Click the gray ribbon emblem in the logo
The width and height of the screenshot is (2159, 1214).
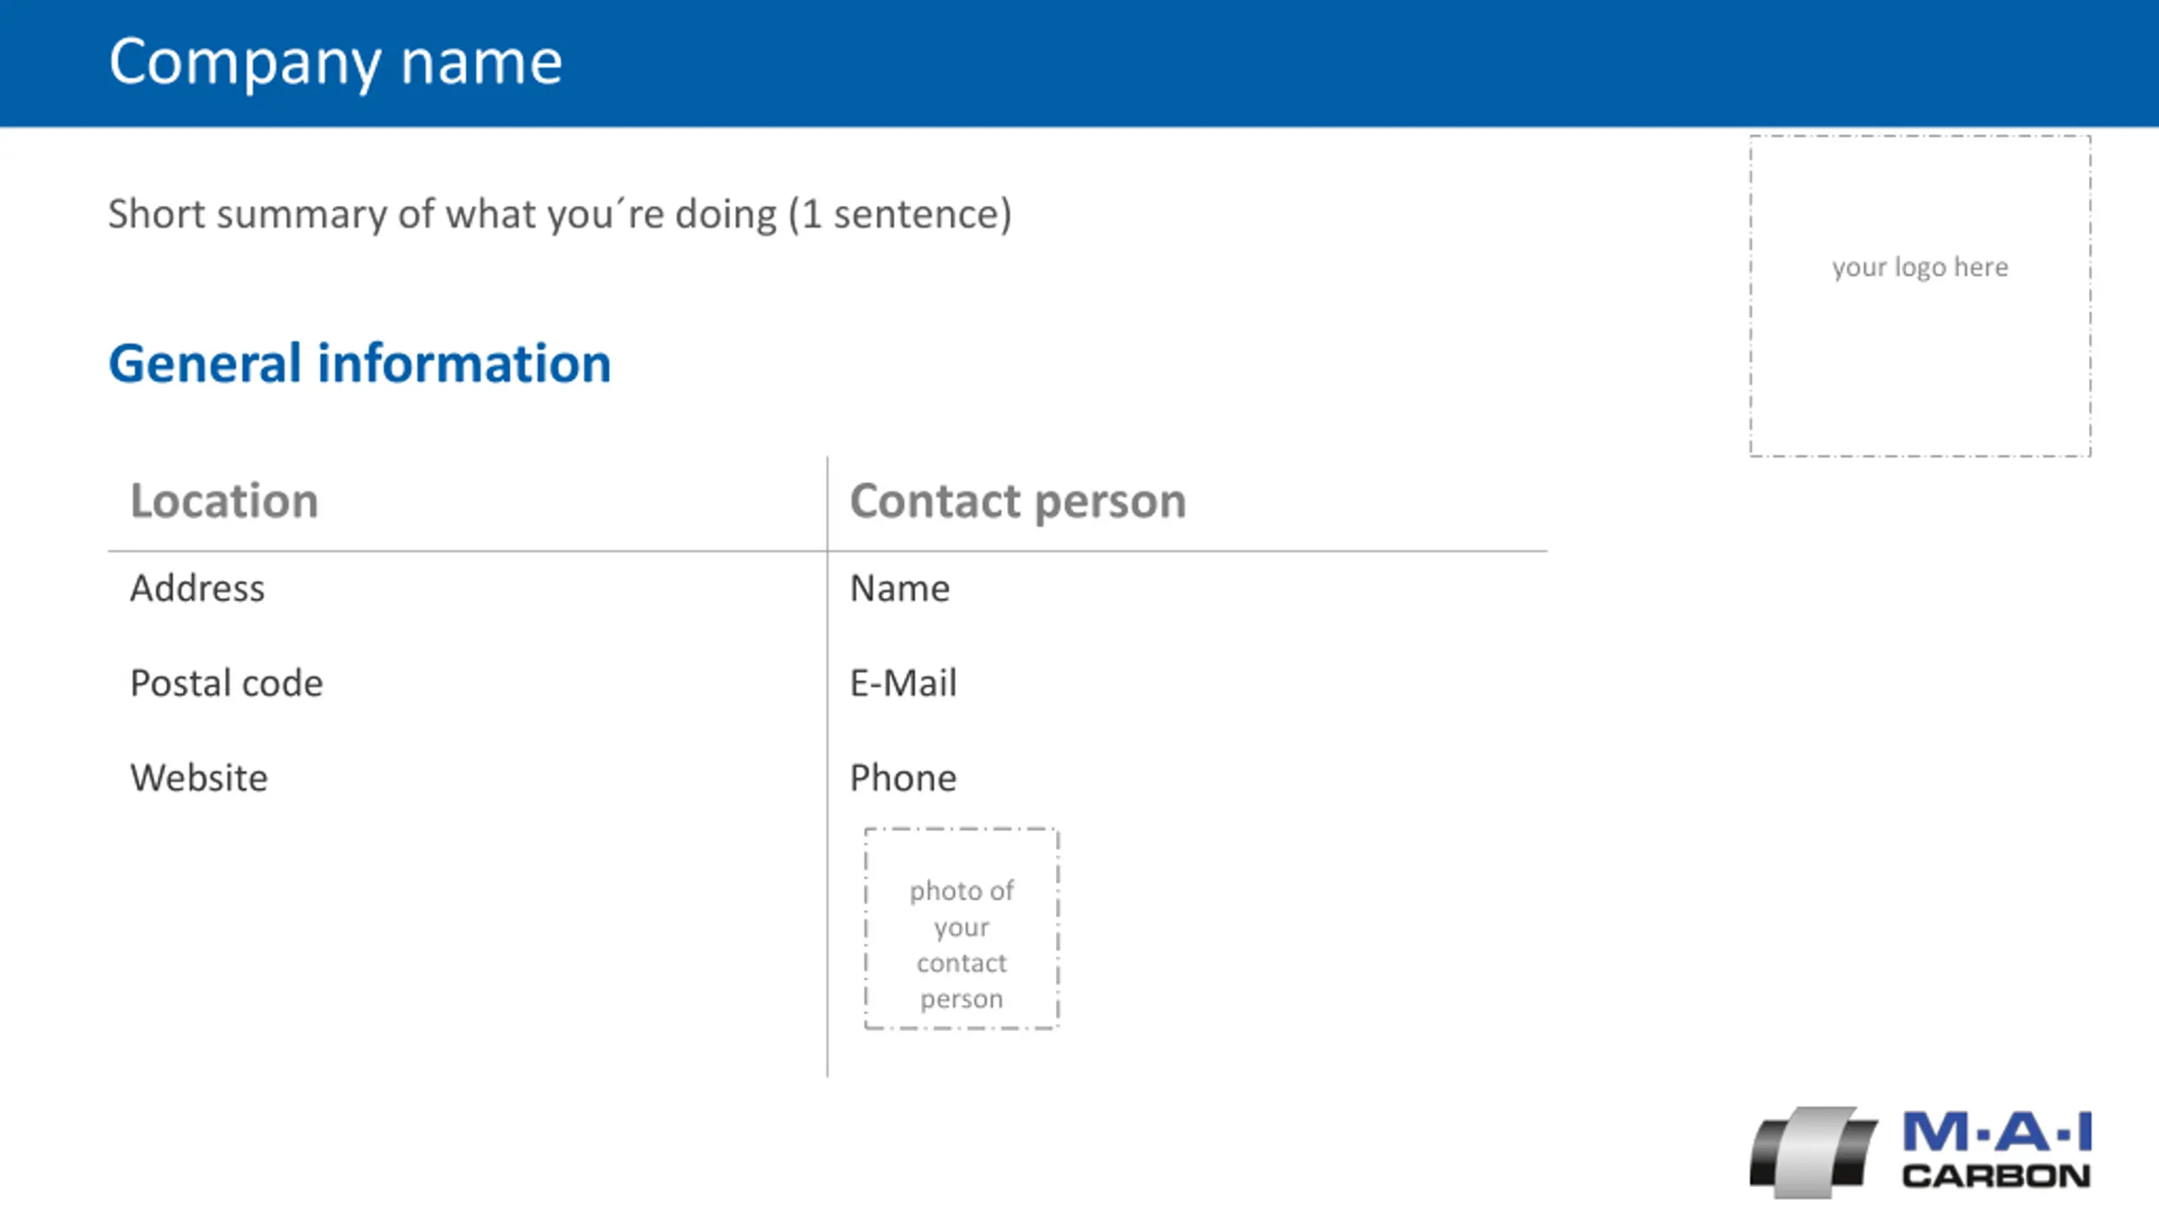1813,1152
